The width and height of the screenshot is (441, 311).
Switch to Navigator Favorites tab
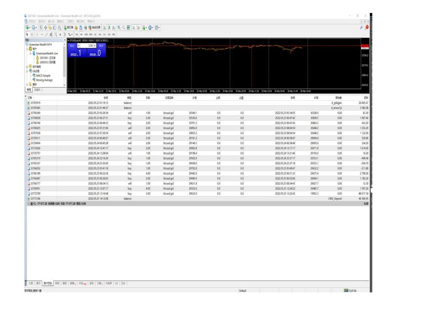37,90
